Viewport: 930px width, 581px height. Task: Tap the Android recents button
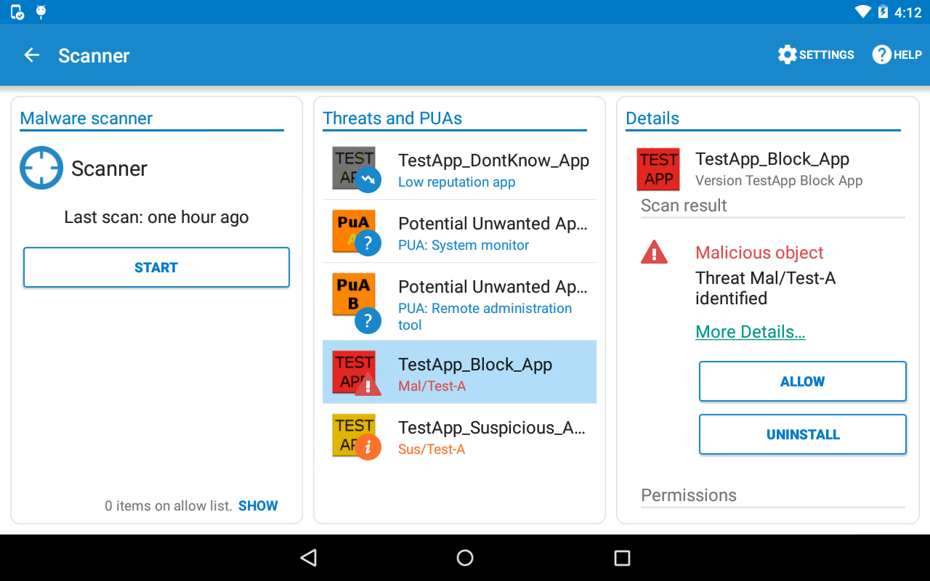coord(621,557)
